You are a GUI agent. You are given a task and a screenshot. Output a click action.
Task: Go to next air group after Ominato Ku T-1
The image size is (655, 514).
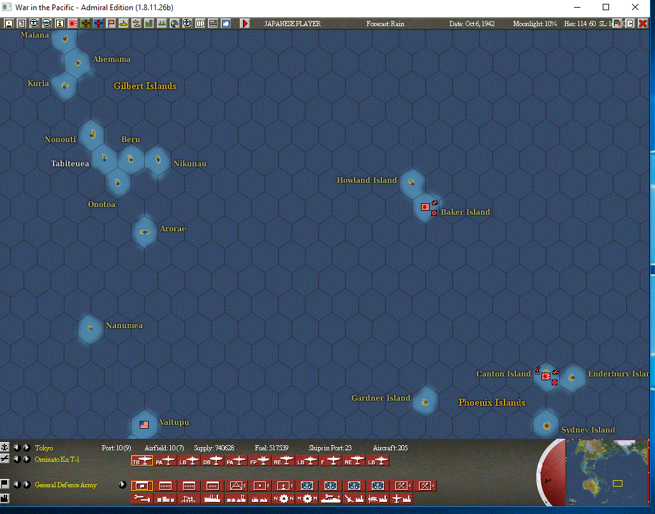[26, 459]
